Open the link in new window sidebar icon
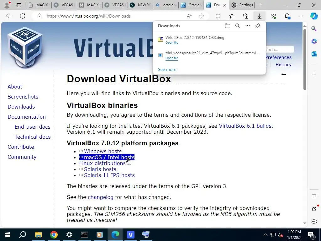321x241 pixels. coord(314,209)
